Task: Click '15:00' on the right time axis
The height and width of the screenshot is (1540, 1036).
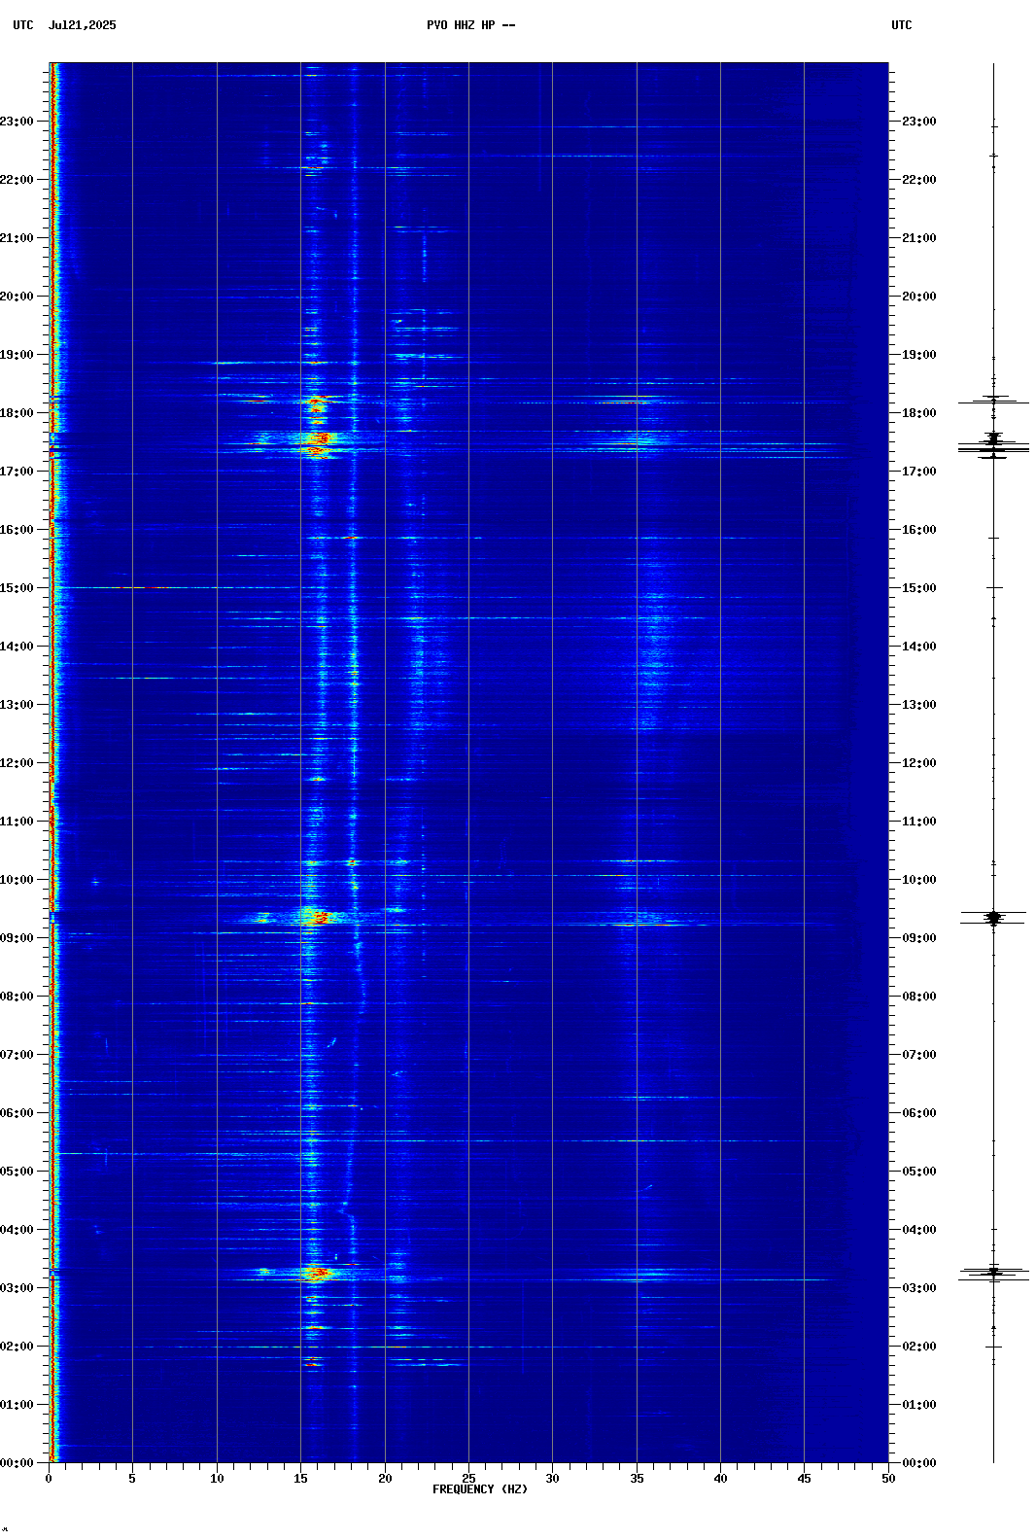Action: (919, 588)
